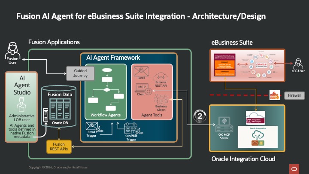309x174 pixels.
Task: Click the Workflow Agents flowchart diagram
Action: 106,89
